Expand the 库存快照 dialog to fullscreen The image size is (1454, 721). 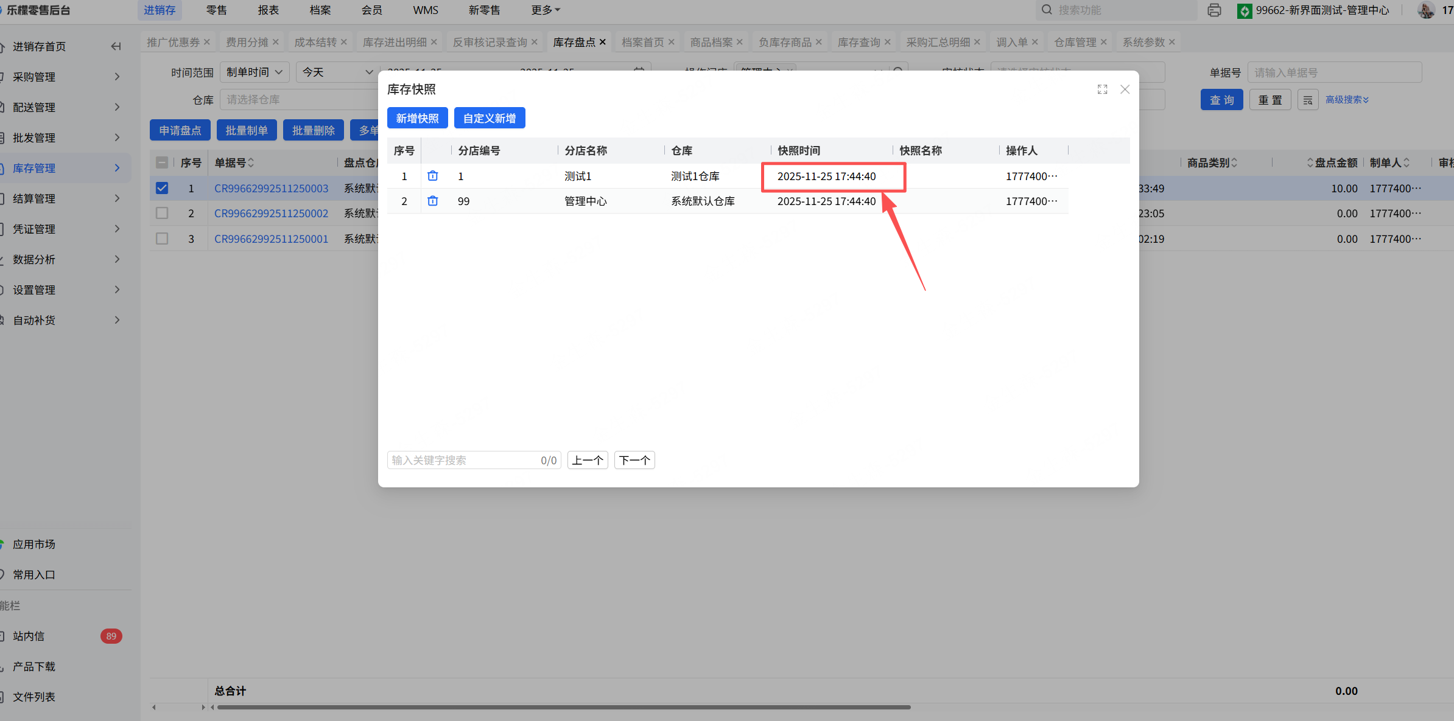(1102, 89)
